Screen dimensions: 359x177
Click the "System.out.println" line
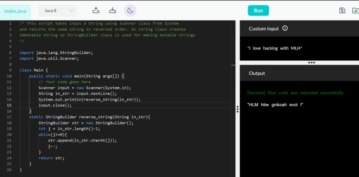[x=90, y=100]
